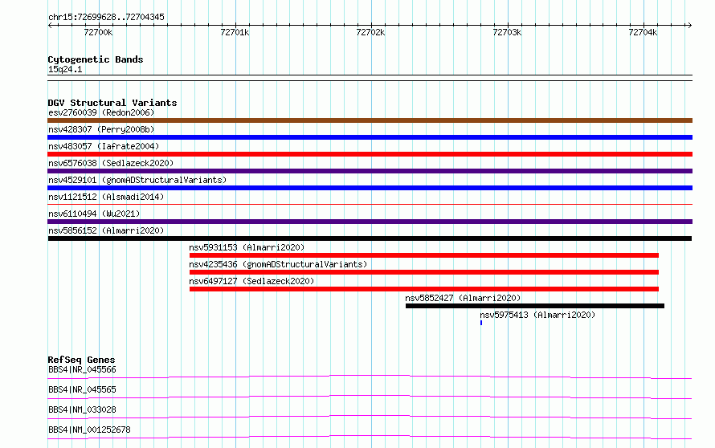Click the Cytogenetic Bands track title
Image resolution: width=715 pixels, height=448 pixels.
pyautogui.click(x=96, y=59)
